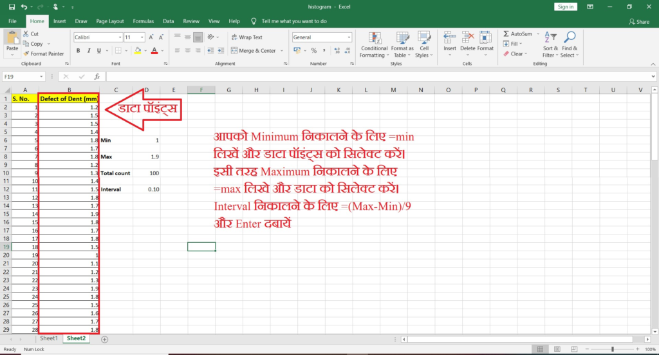Open the Fill dropdown

pyautogui.click(x=513, y=44)
